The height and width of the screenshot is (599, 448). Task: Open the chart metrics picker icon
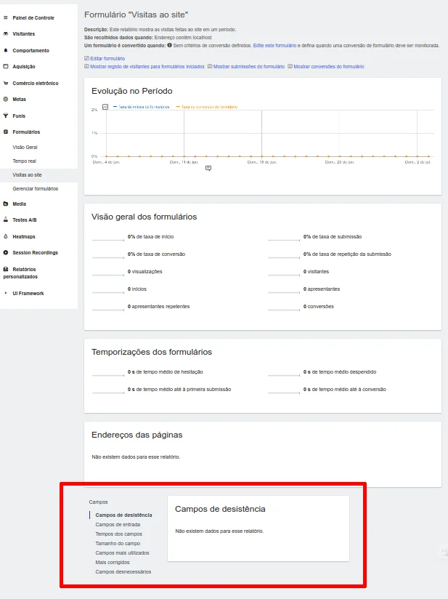(x=105, y=107)
